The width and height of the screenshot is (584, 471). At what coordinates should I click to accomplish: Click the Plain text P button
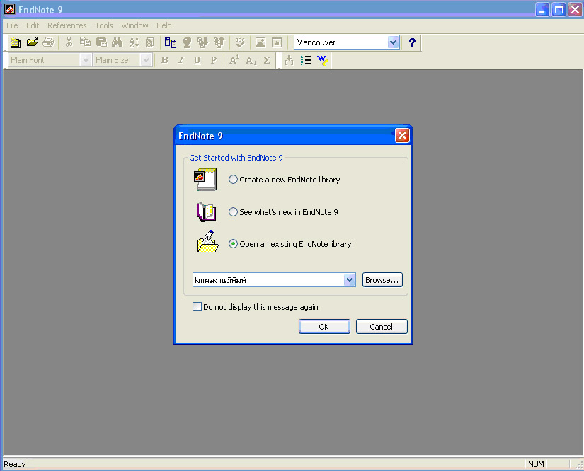(x=213, y=60)
